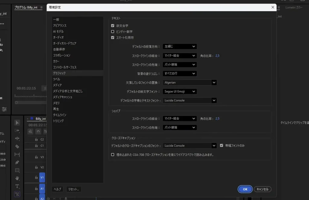Select the Track Select Forward tool
Viewport: 309px width, 200px height.
point(17,130)
